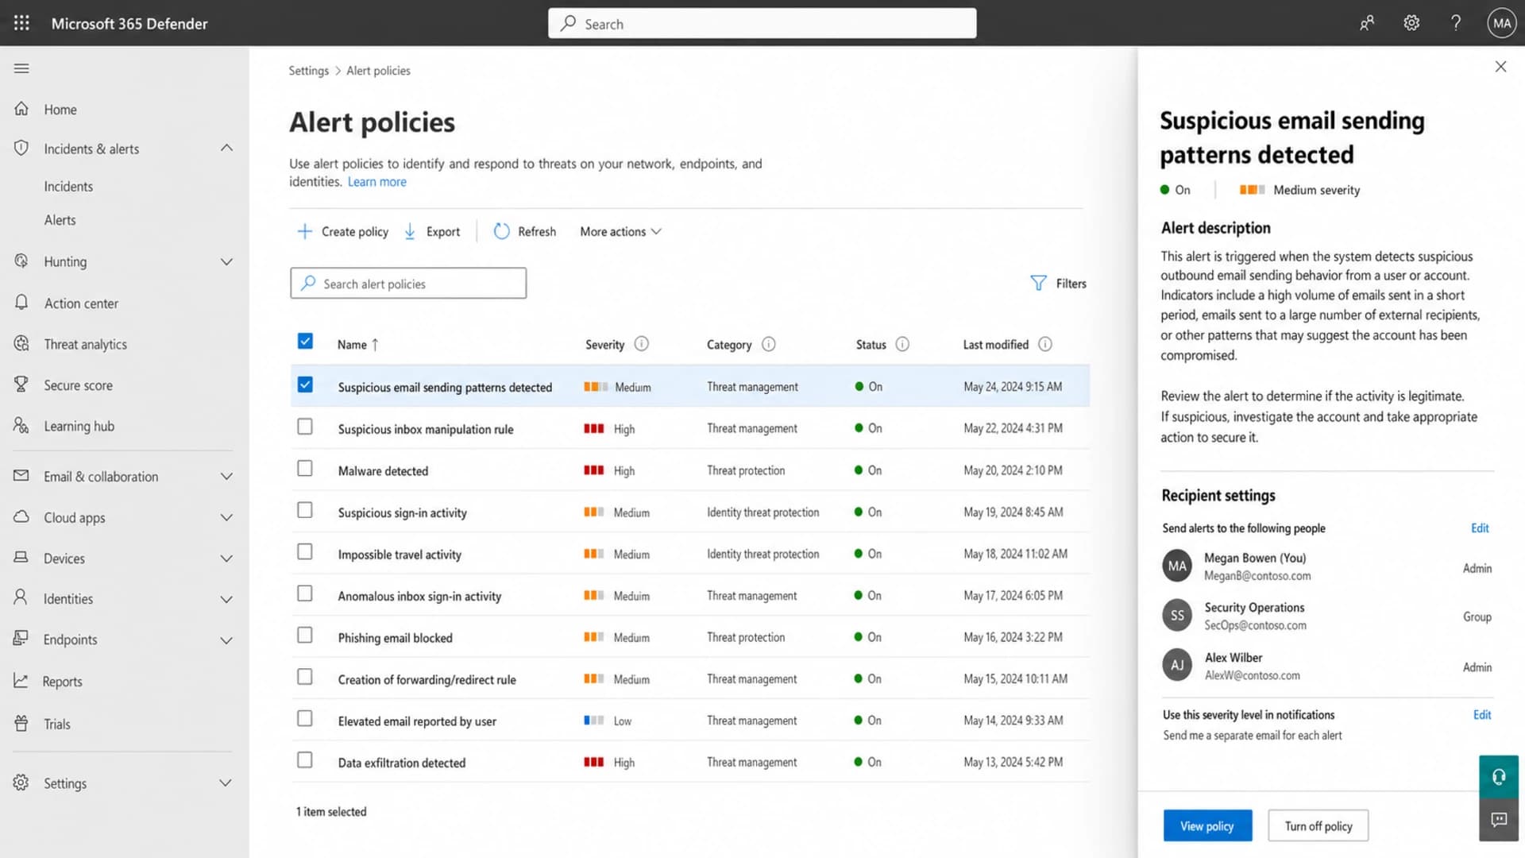
Task: Expand the Identities chevron
Action: tap(226, 599)
